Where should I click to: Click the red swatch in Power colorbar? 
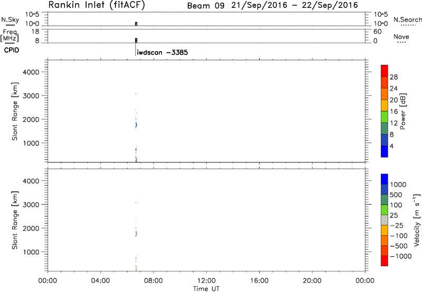(385, 71)
